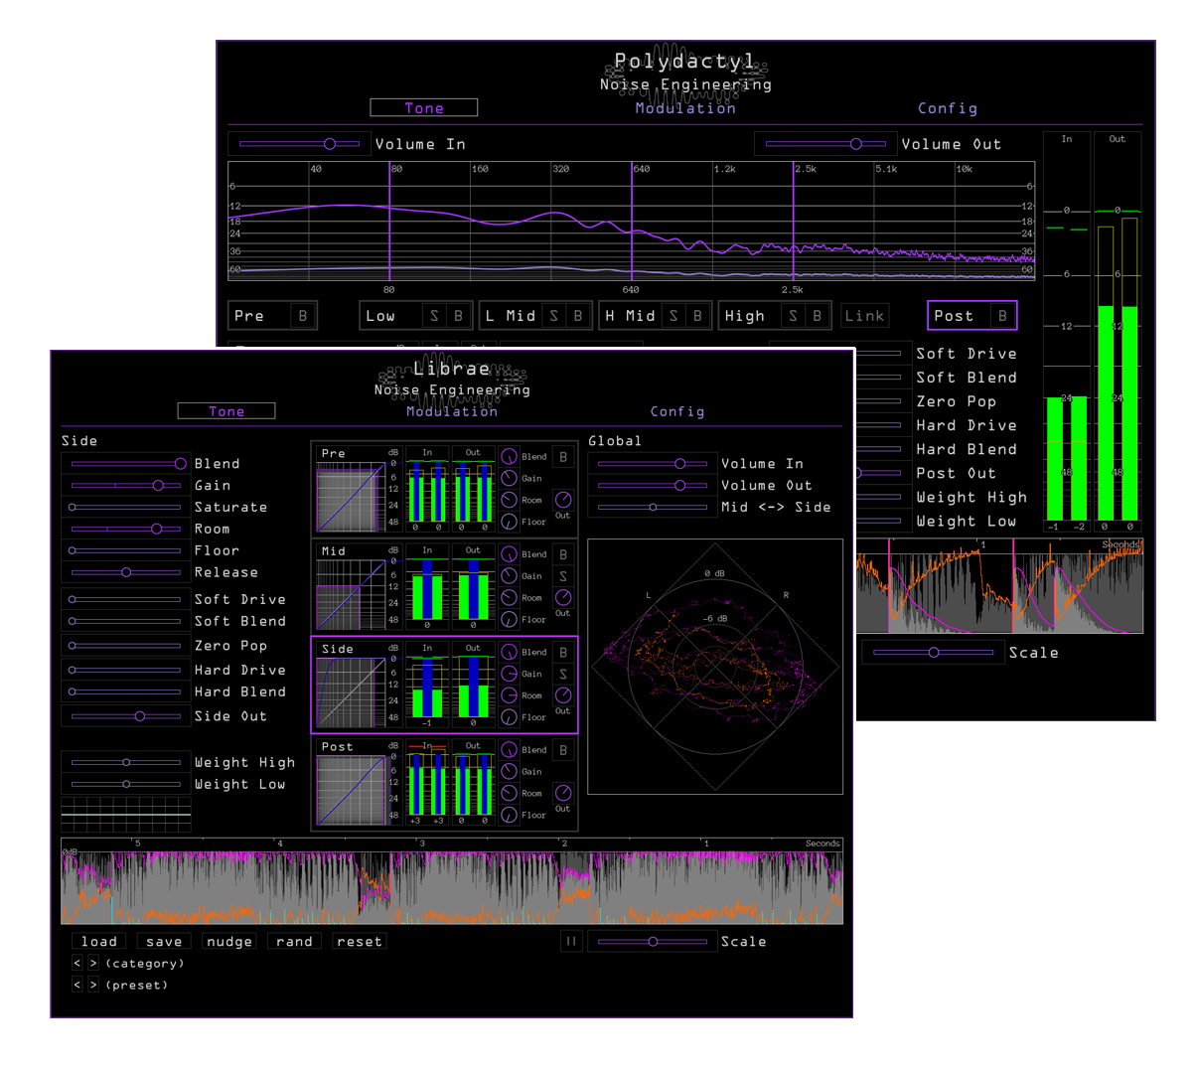Click the rand button in Librae

(x=294, y=941)
